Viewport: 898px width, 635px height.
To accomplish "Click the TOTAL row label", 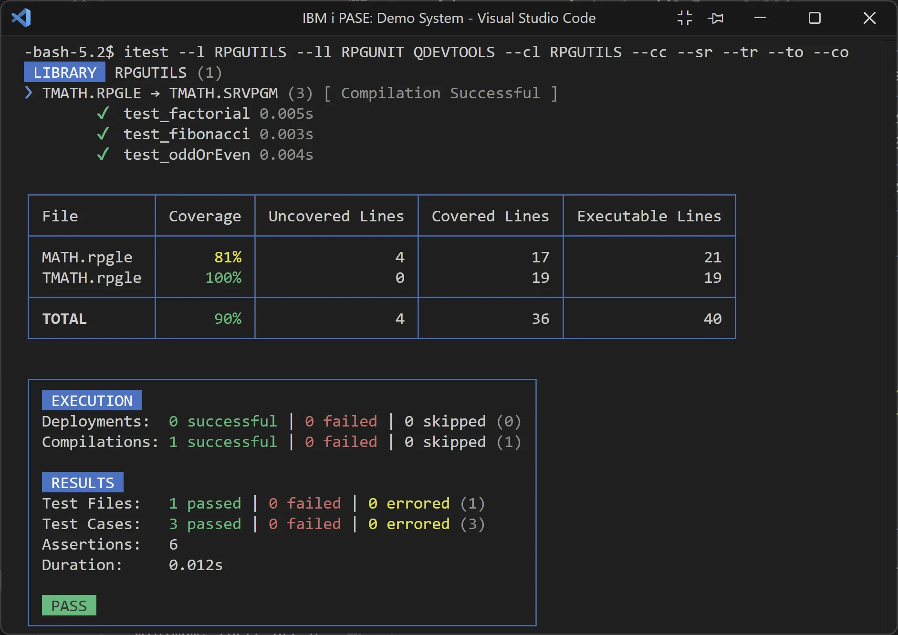I will click(64, 319).
